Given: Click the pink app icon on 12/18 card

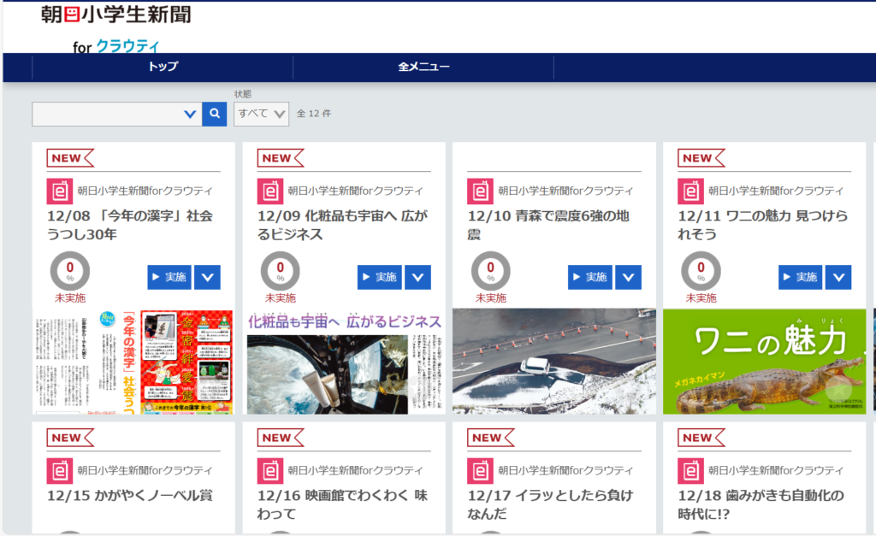Looking at the screenshot, I should pyautogui.click(x=690, y=470).
